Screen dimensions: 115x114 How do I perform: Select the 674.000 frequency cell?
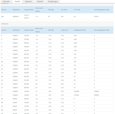[26, 80]
